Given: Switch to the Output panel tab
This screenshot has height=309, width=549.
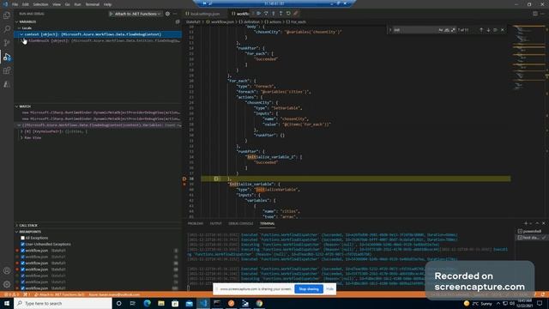Looking at the screenshot, I should 215,223.
